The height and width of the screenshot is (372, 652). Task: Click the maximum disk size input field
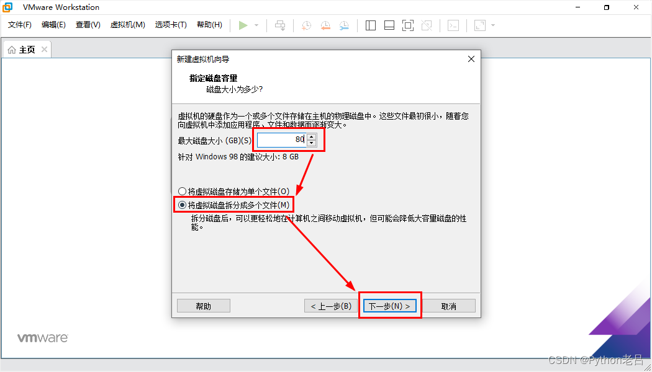(x=282, y=140)
